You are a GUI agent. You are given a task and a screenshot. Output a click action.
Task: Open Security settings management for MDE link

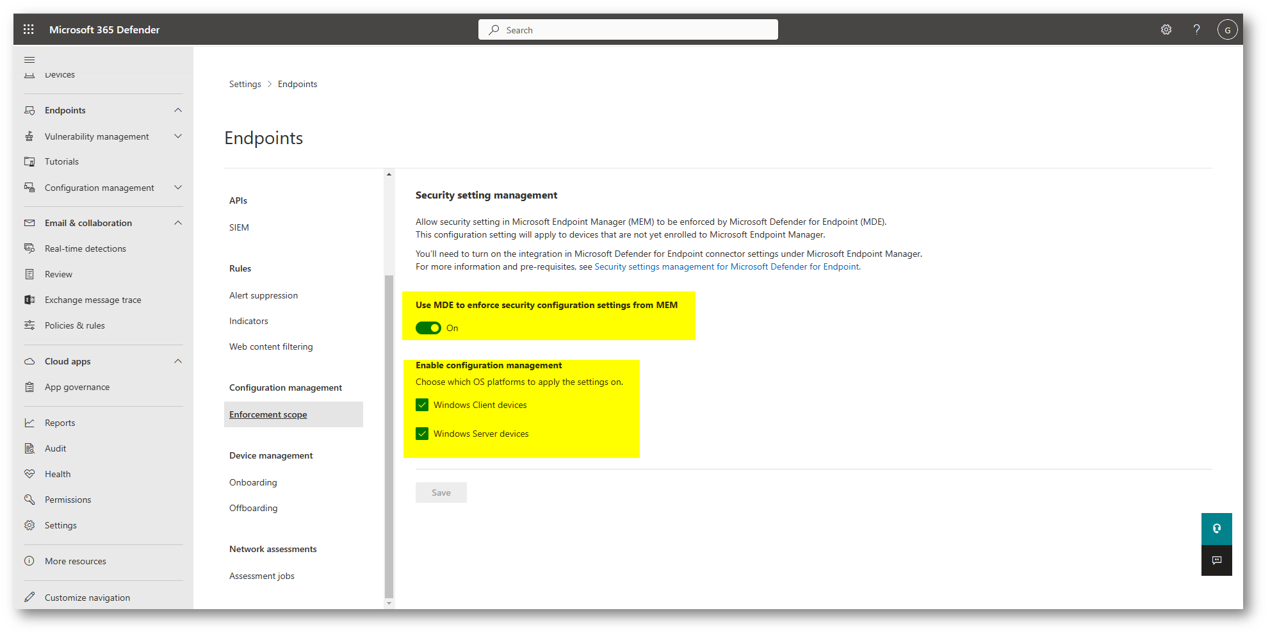(727, 266)
